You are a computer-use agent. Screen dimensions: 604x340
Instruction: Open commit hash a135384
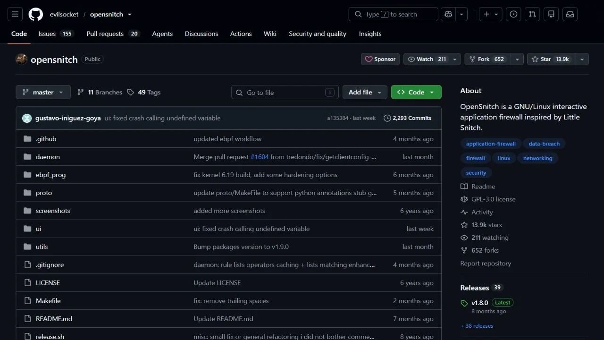337,118
